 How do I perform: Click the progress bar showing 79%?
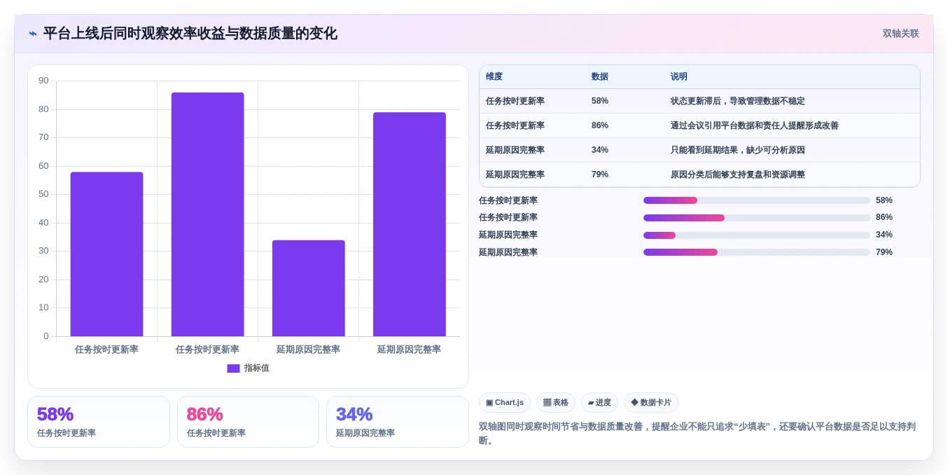pos(757,252)
